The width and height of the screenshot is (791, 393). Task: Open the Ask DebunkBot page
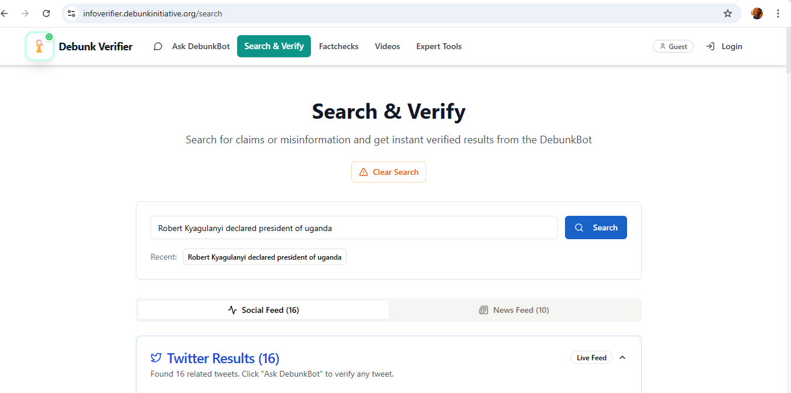tap(192, 46)
